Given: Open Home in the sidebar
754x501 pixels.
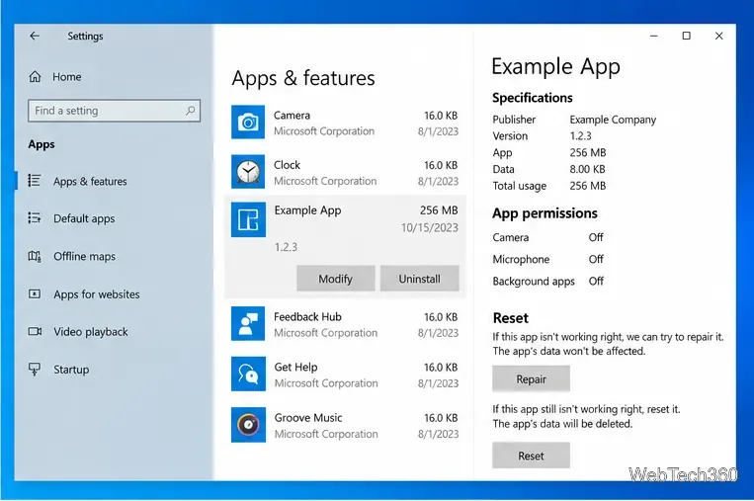Looking at the screenshot, I should (67, 77).
